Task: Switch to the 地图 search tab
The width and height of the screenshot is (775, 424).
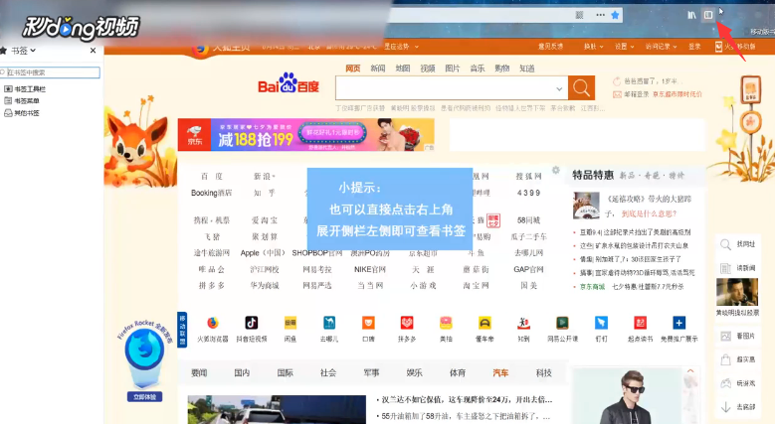Action: coord(402,69)
